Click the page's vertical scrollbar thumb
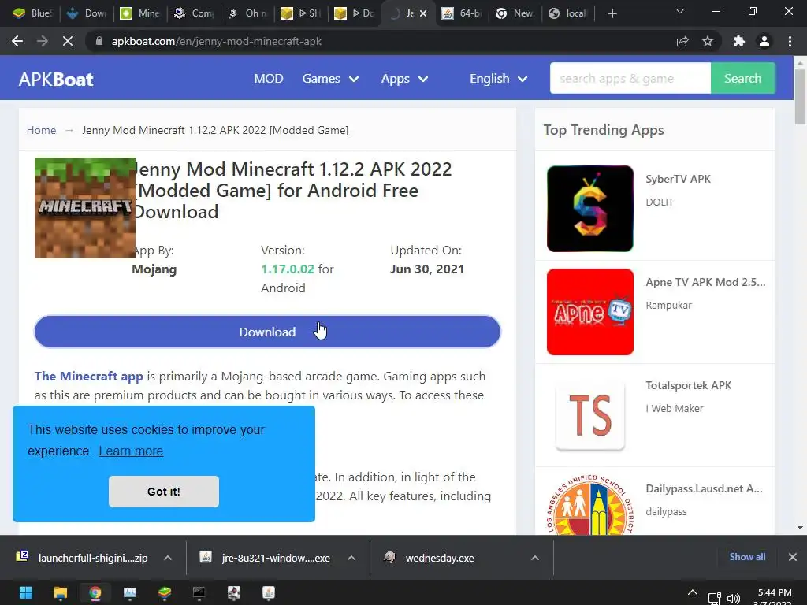Image resolution: width=807 pixels, height=605 pixels. [x=800, y=97]
